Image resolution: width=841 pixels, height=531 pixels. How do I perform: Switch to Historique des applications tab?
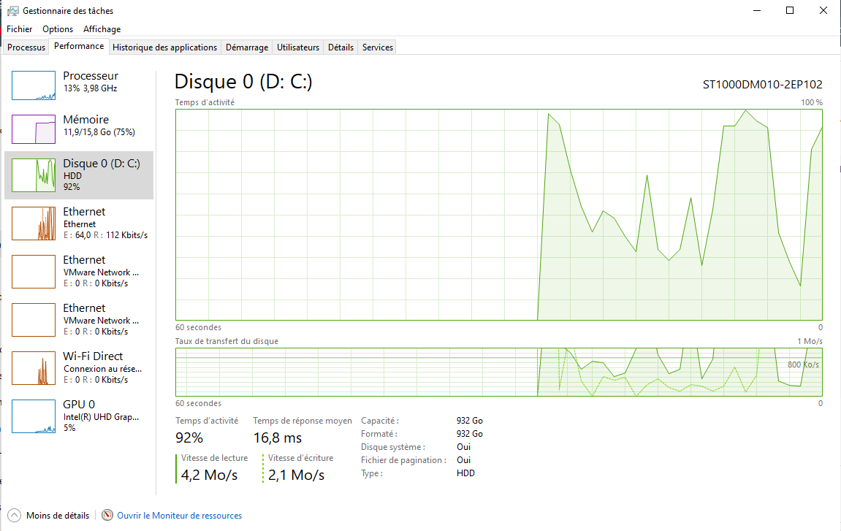165,47
